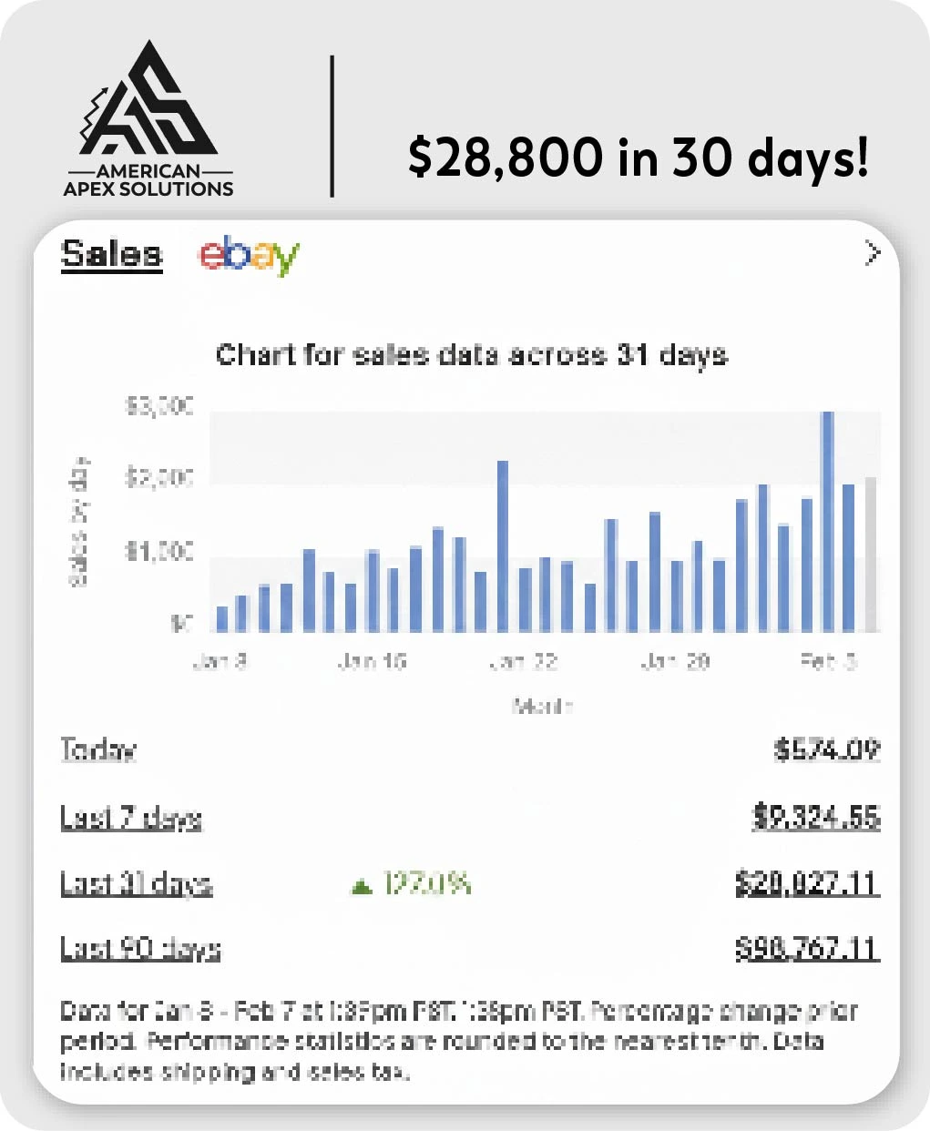The image size is (930, 1131).
Task: Click the eBay logo
Action: point(249,255)
